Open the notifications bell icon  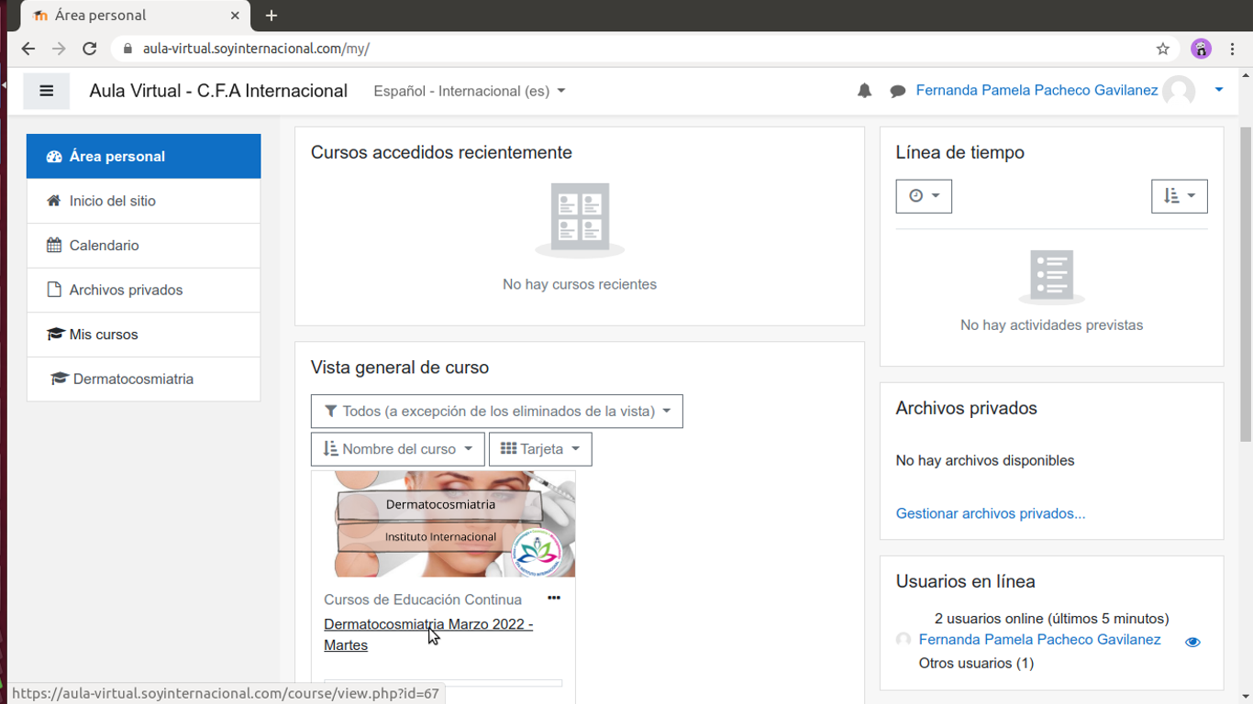(864, 91)
